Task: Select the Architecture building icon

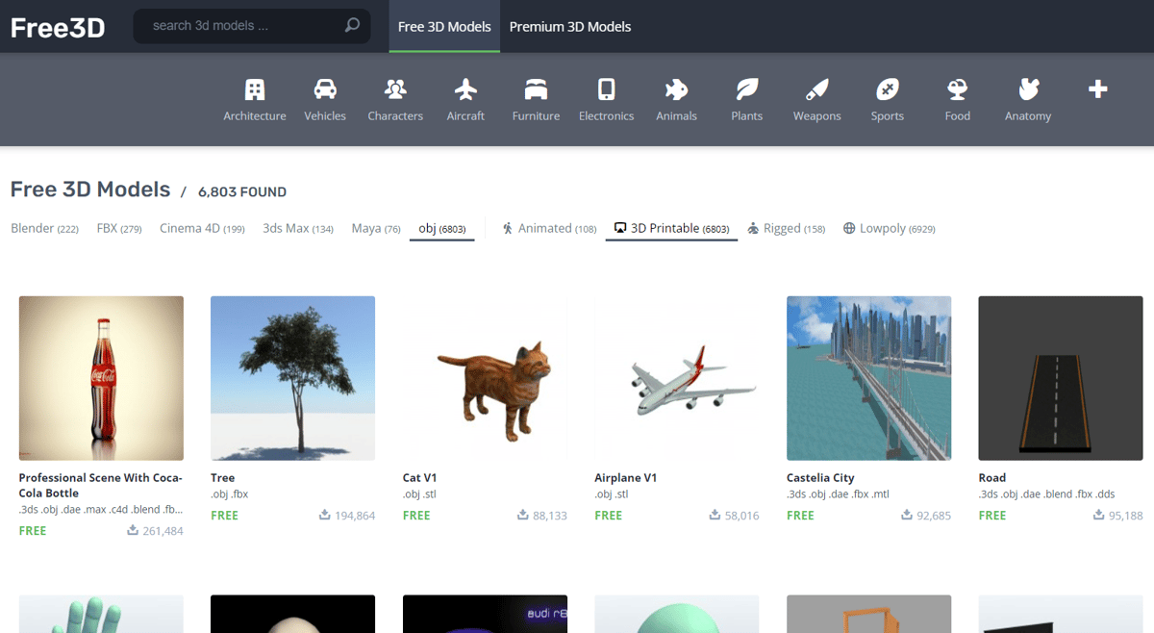Action: 255,89
